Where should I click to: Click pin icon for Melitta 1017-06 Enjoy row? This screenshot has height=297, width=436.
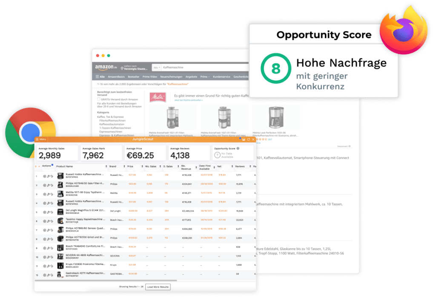pyautogui.click(x=48, y=194)
